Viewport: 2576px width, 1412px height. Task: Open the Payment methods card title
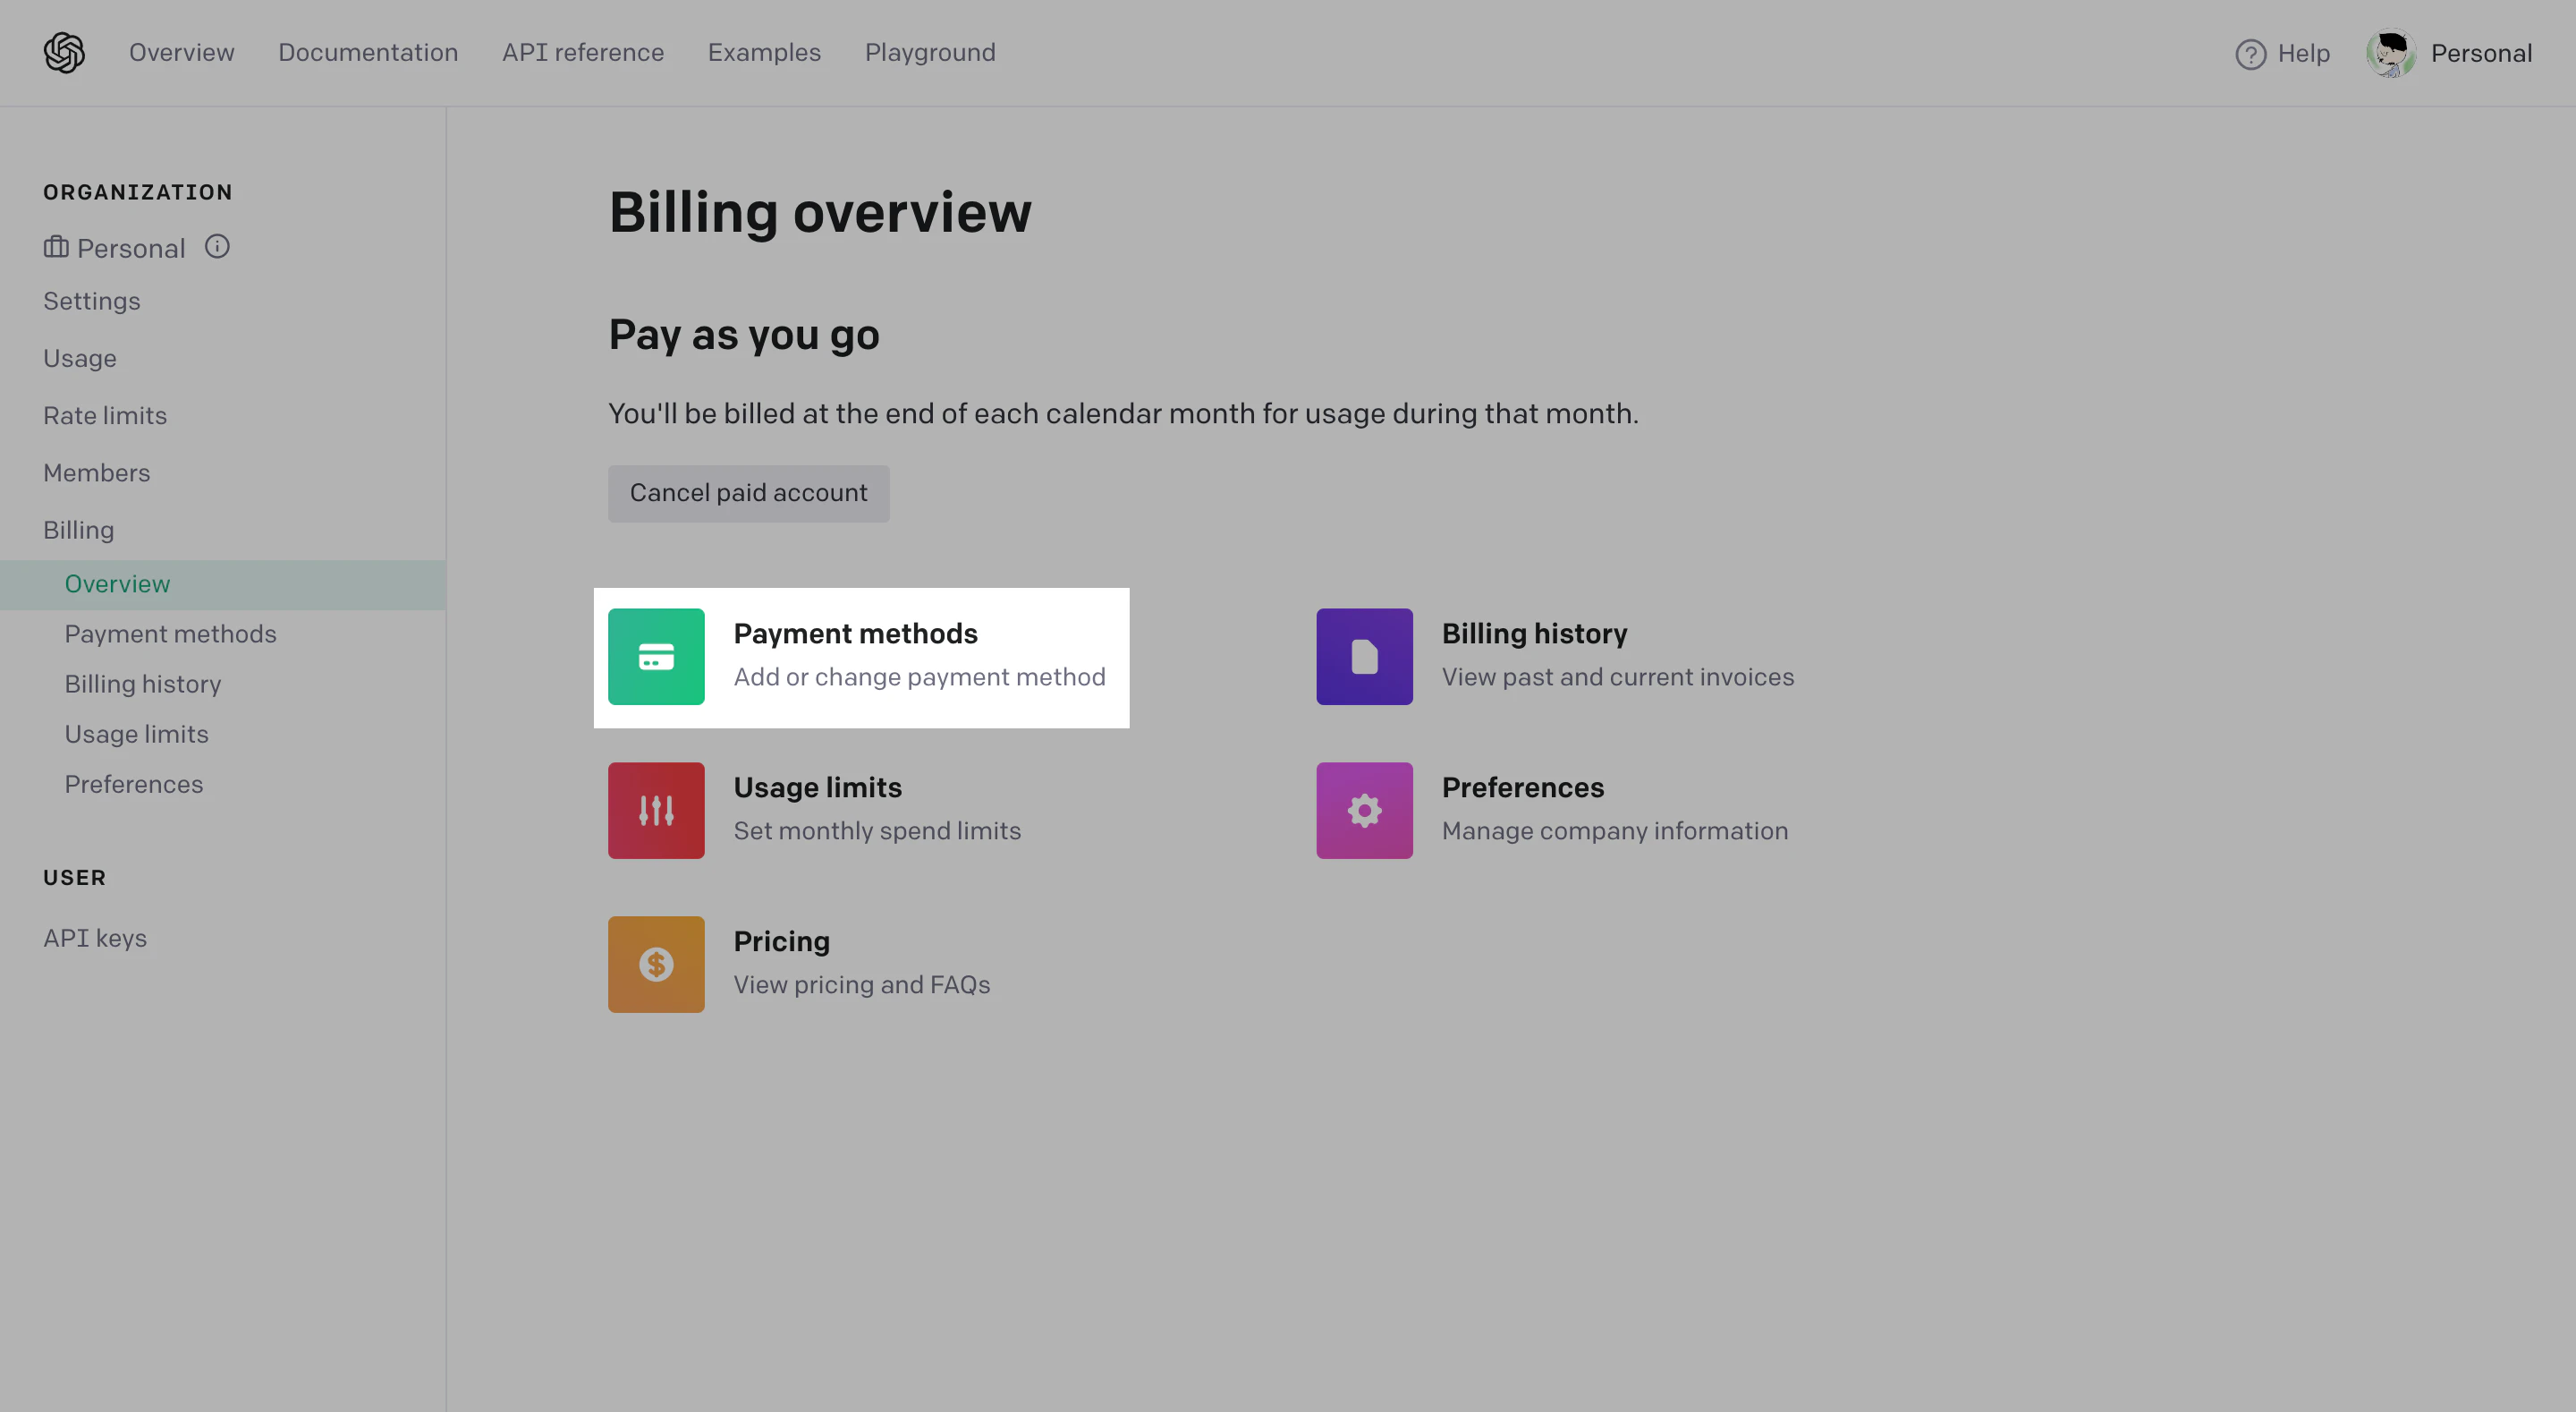coord(856,634)
